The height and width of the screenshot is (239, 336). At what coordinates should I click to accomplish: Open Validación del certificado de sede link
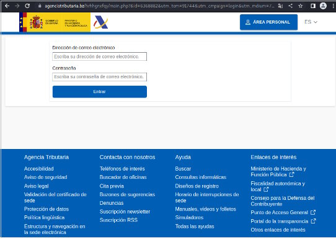(x=55, y=197)
